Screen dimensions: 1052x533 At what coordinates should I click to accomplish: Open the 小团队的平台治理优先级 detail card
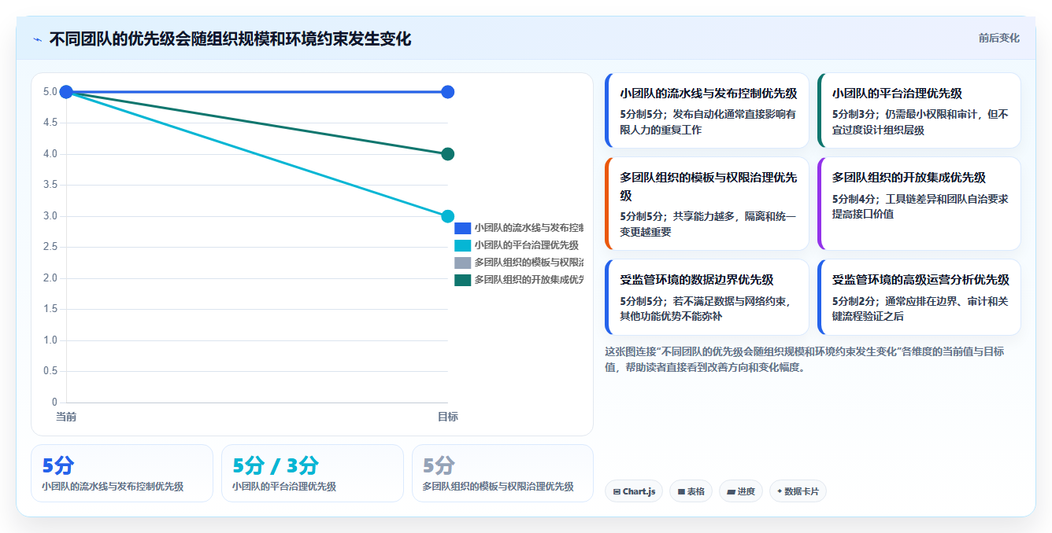pyautogui.click(x=919, y=111)
